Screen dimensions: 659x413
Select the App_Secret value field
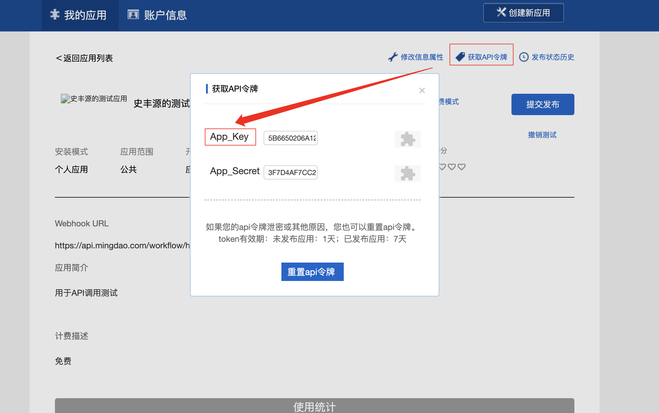tap(290, 172)
